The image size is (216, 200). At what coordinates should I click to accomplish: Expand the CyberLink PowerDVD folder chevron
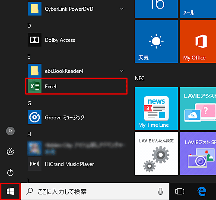pos(122,9)
